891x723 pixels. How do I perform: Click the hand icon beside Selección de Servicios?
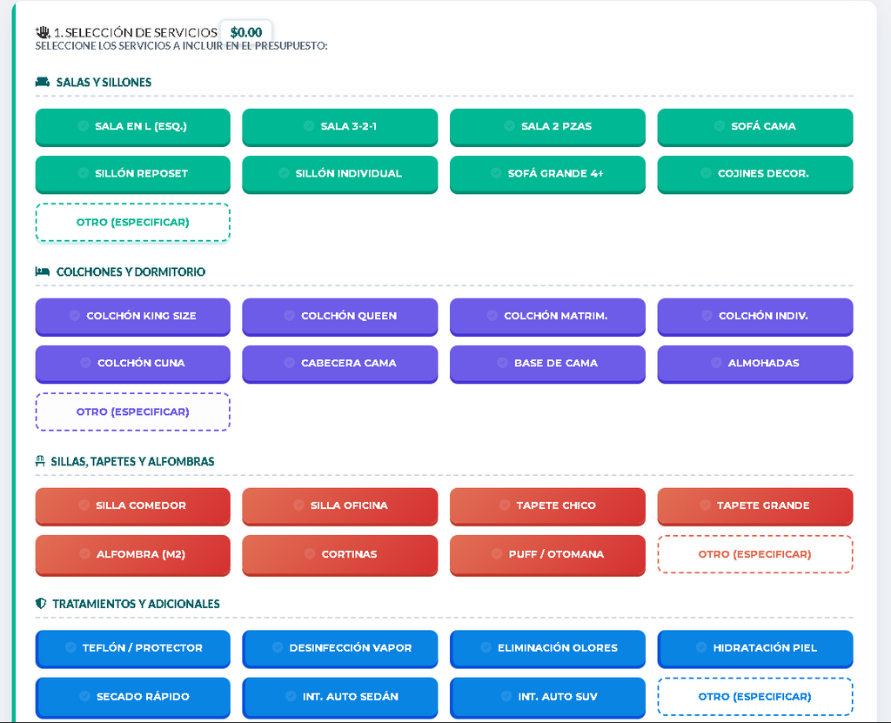42,32
